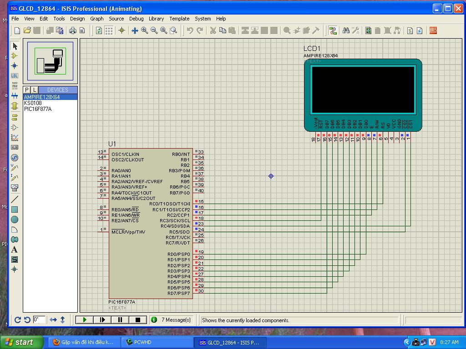Select the Graph mode tool
The image size is (466, 349).
click(15, 138)
